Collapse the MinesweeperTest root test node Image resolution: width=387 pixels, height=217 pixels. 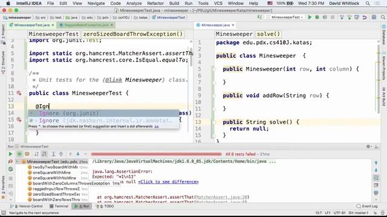(x=17, y=162)
